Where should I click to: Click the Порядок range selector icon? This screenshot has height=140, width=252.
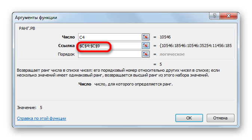point(145,54)
